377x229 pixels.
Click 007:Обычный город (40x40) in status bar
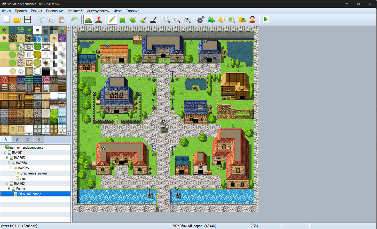click(x=194, y=226)
